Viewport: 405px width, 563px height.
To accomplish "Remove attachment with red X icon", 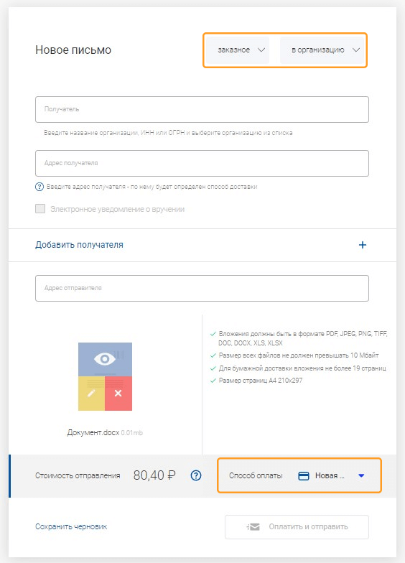I will 118,394.
